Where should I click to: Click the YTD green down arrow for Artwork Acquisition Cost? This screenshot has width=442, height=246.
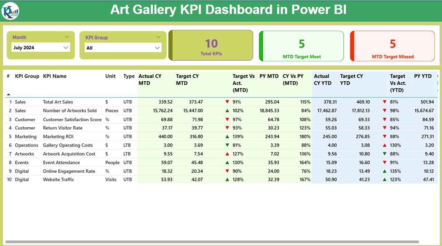tap(385, 154)
